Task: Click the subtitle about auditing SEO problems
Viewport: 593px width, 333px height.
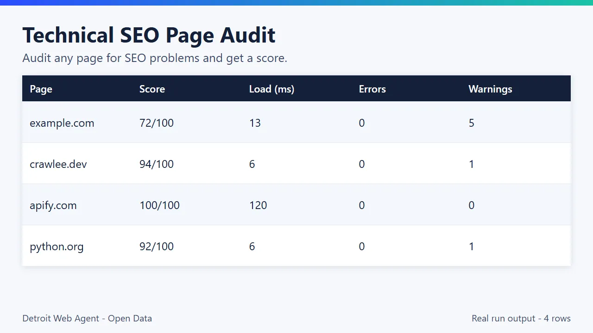Action: (155, 58)
